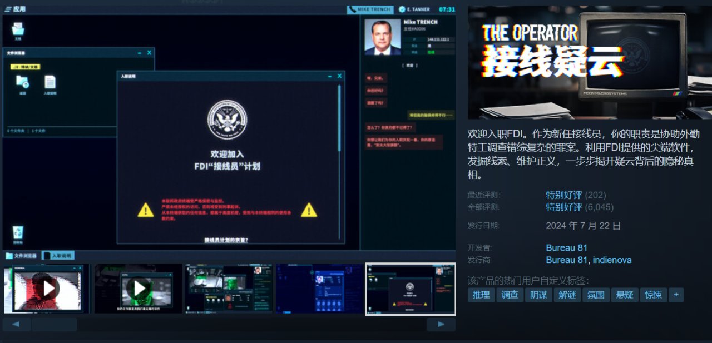This screenshot has width=712, height=343.
Task: Click the yellow folder path label in file browser
Action: pos(25,67)
